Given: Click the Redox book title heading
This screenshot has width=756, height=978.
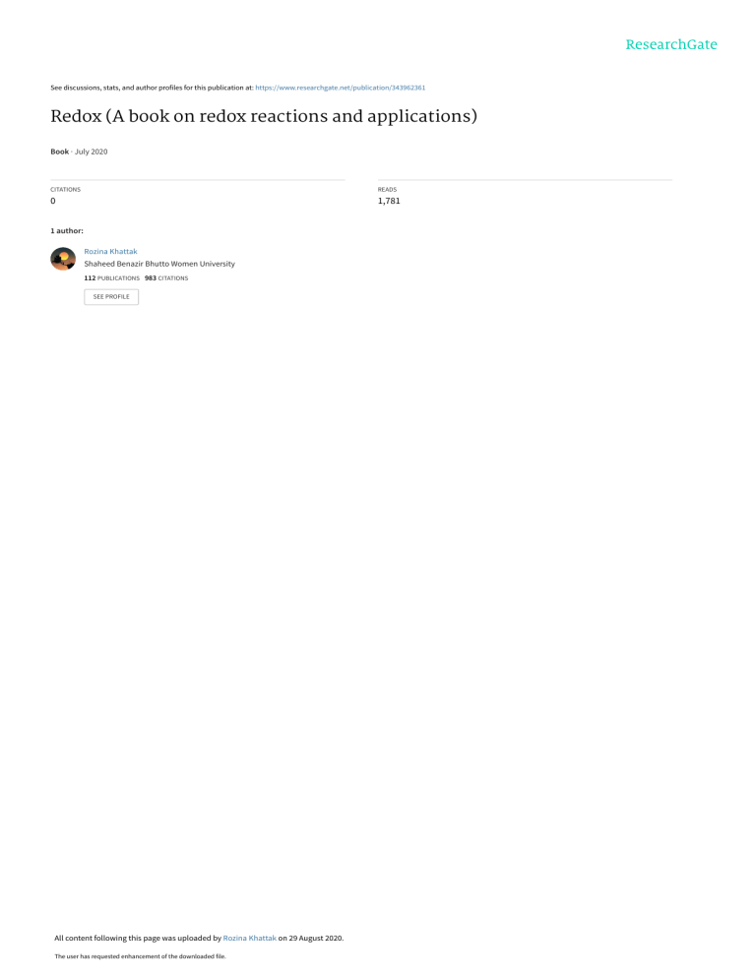Looking at the screenshot, I should click(264, 117).
